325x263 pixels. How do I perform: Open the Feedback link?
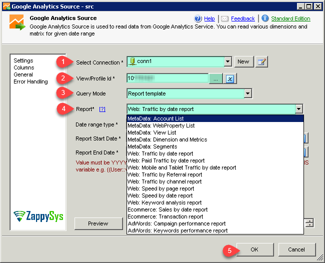(x=242, y=18)
